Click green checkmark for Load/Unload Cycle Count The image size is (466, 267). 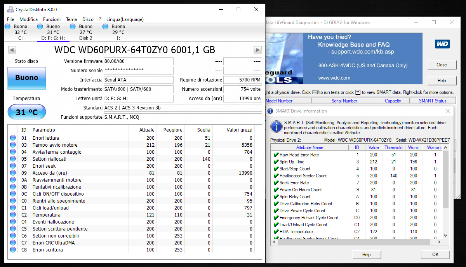tap(276, 224)
